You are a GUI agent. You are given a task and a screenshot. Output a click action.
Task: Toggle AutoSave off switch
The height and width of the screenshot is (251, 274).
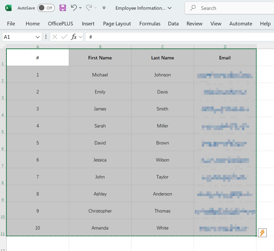tap(46, 8)
